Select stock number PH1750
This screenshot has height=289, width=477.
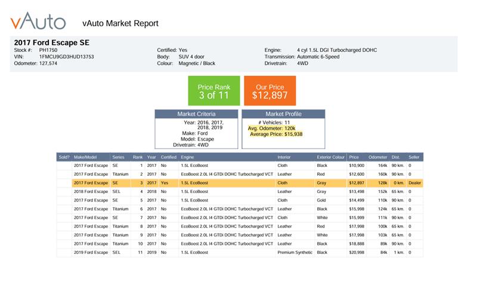click(x=48, y=50)
